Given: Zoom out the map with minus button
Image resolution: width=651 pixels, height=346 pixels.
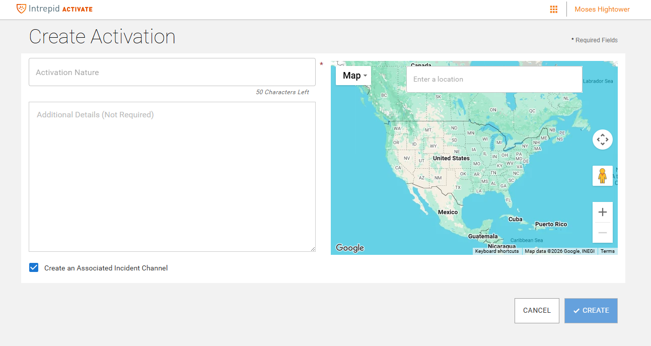Looking at the screenshot, I should [603, 233].
